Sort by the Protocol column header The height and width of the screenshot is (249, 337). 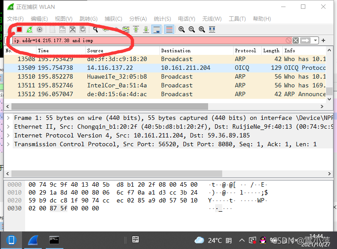point(247,51)
